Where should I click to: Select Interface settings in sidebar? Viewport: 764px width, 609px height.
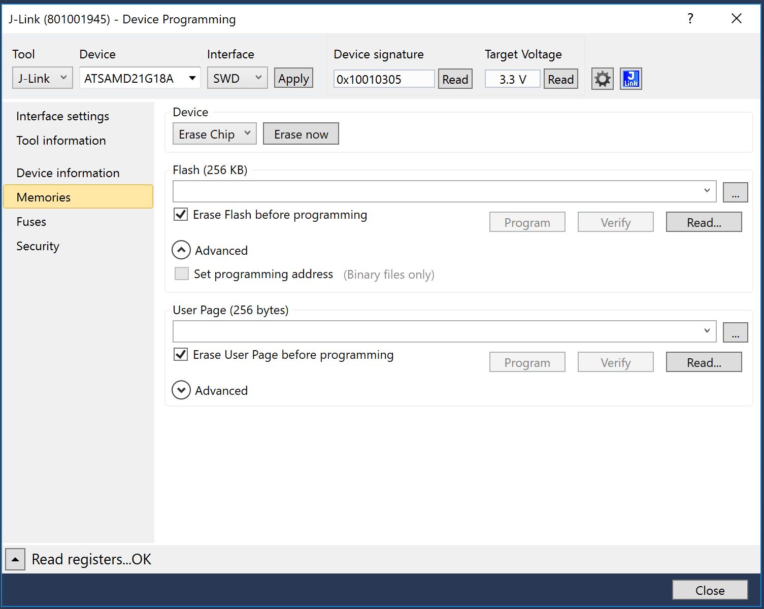(78, 116)
